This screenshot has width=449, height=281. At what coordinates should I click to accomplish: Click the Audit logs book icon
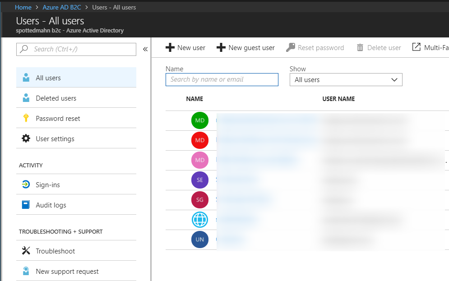tap(26, 205)
